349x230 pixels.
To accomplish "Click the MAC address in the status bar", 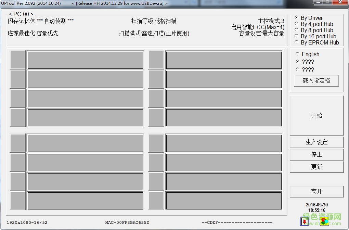I will point(128,222).
